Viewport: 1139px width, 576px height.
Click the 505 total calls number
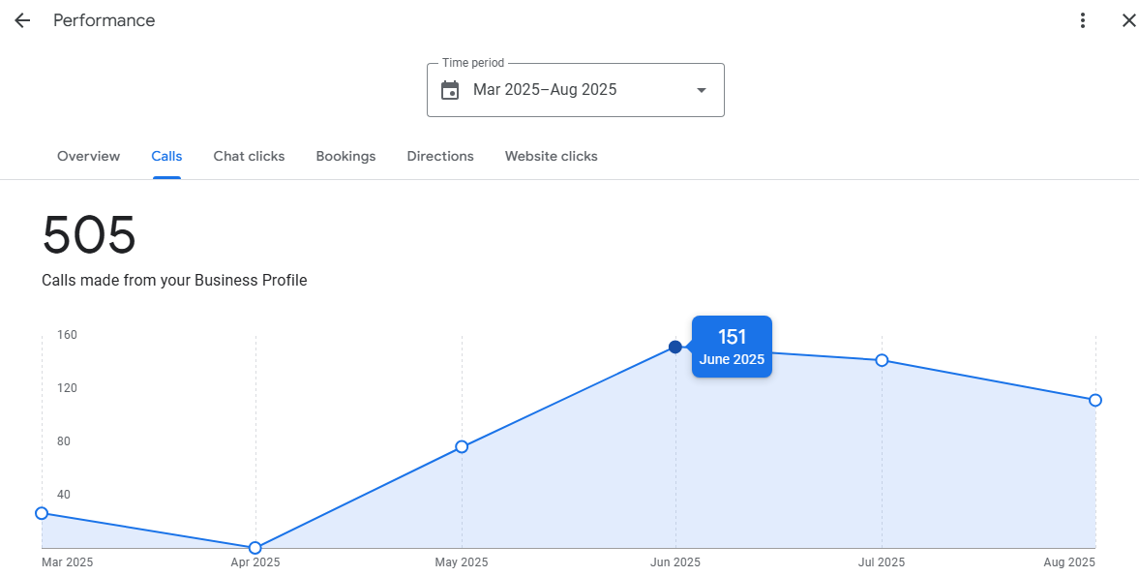click(89, 235)
